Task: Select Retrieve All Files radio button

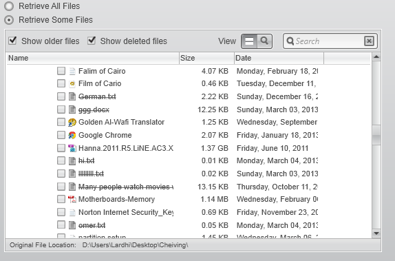Action: pyautogui.click(x=9, y=6)
